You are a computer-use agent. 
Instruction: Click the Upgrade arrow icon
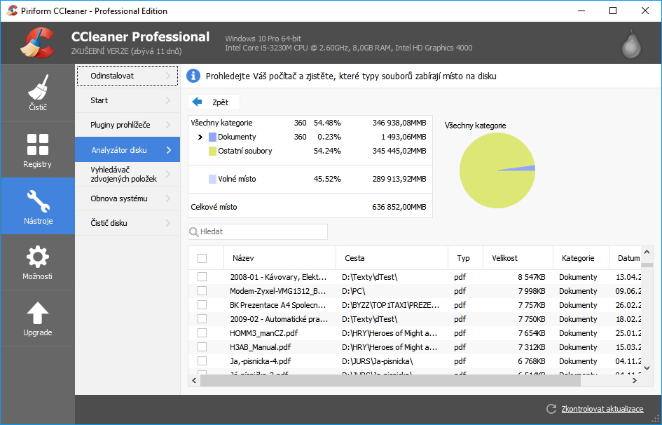(37, 318)
